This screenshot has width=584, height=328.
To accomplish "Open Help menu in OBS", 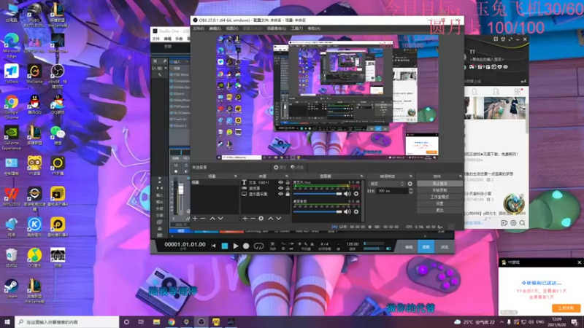I will (314, 28).
